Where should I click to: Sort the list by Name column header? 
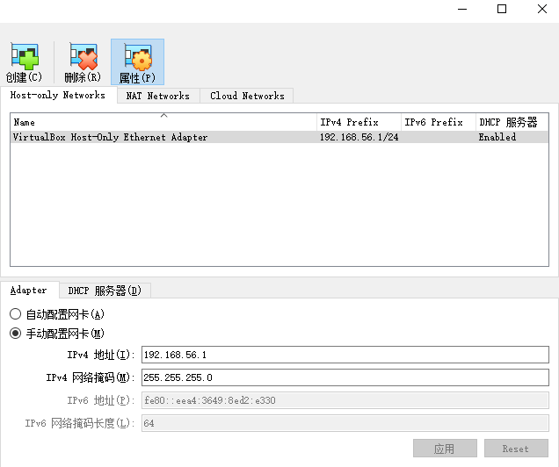(x=163, y=122)
